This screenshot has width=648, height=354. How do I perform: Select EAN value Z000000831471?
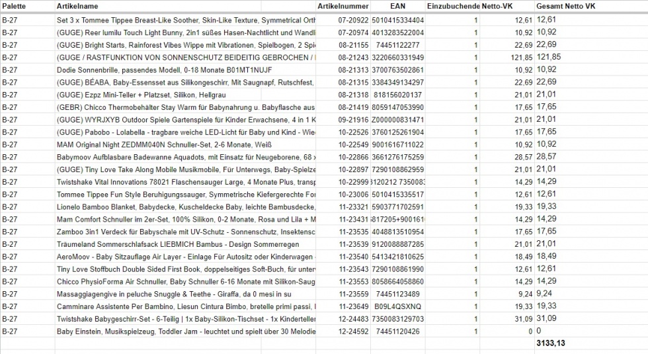[x=397, y=120]
